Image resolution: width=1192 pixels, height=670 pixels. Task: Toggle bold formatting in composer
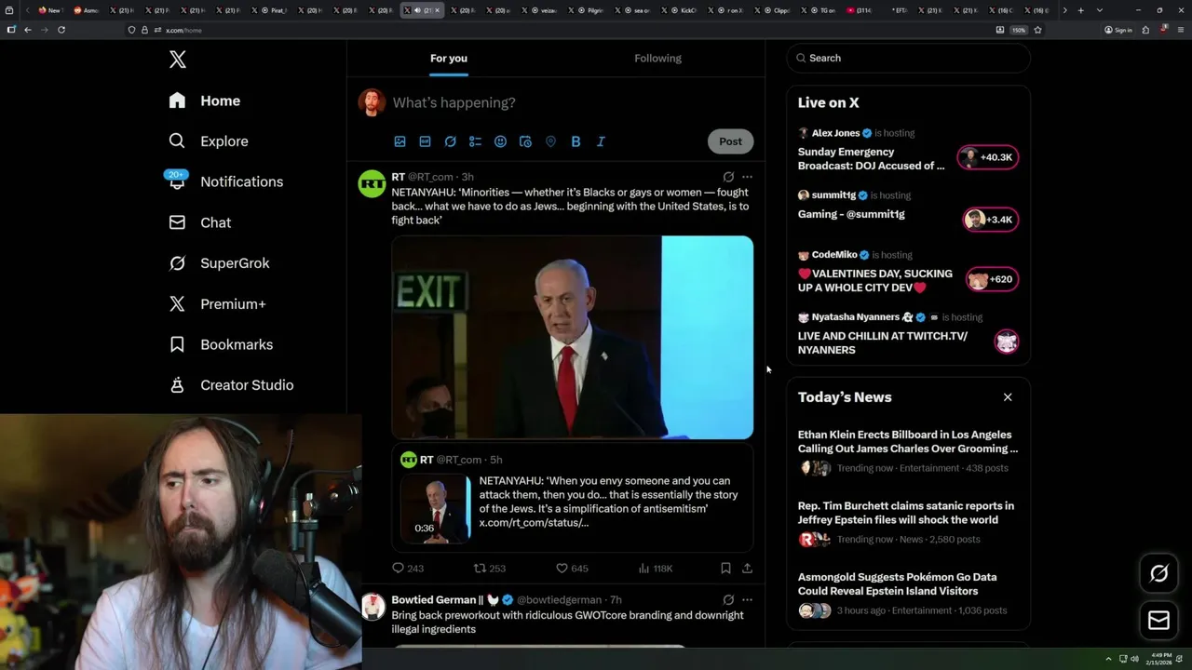pyautogui.click(x=576, y=141)
